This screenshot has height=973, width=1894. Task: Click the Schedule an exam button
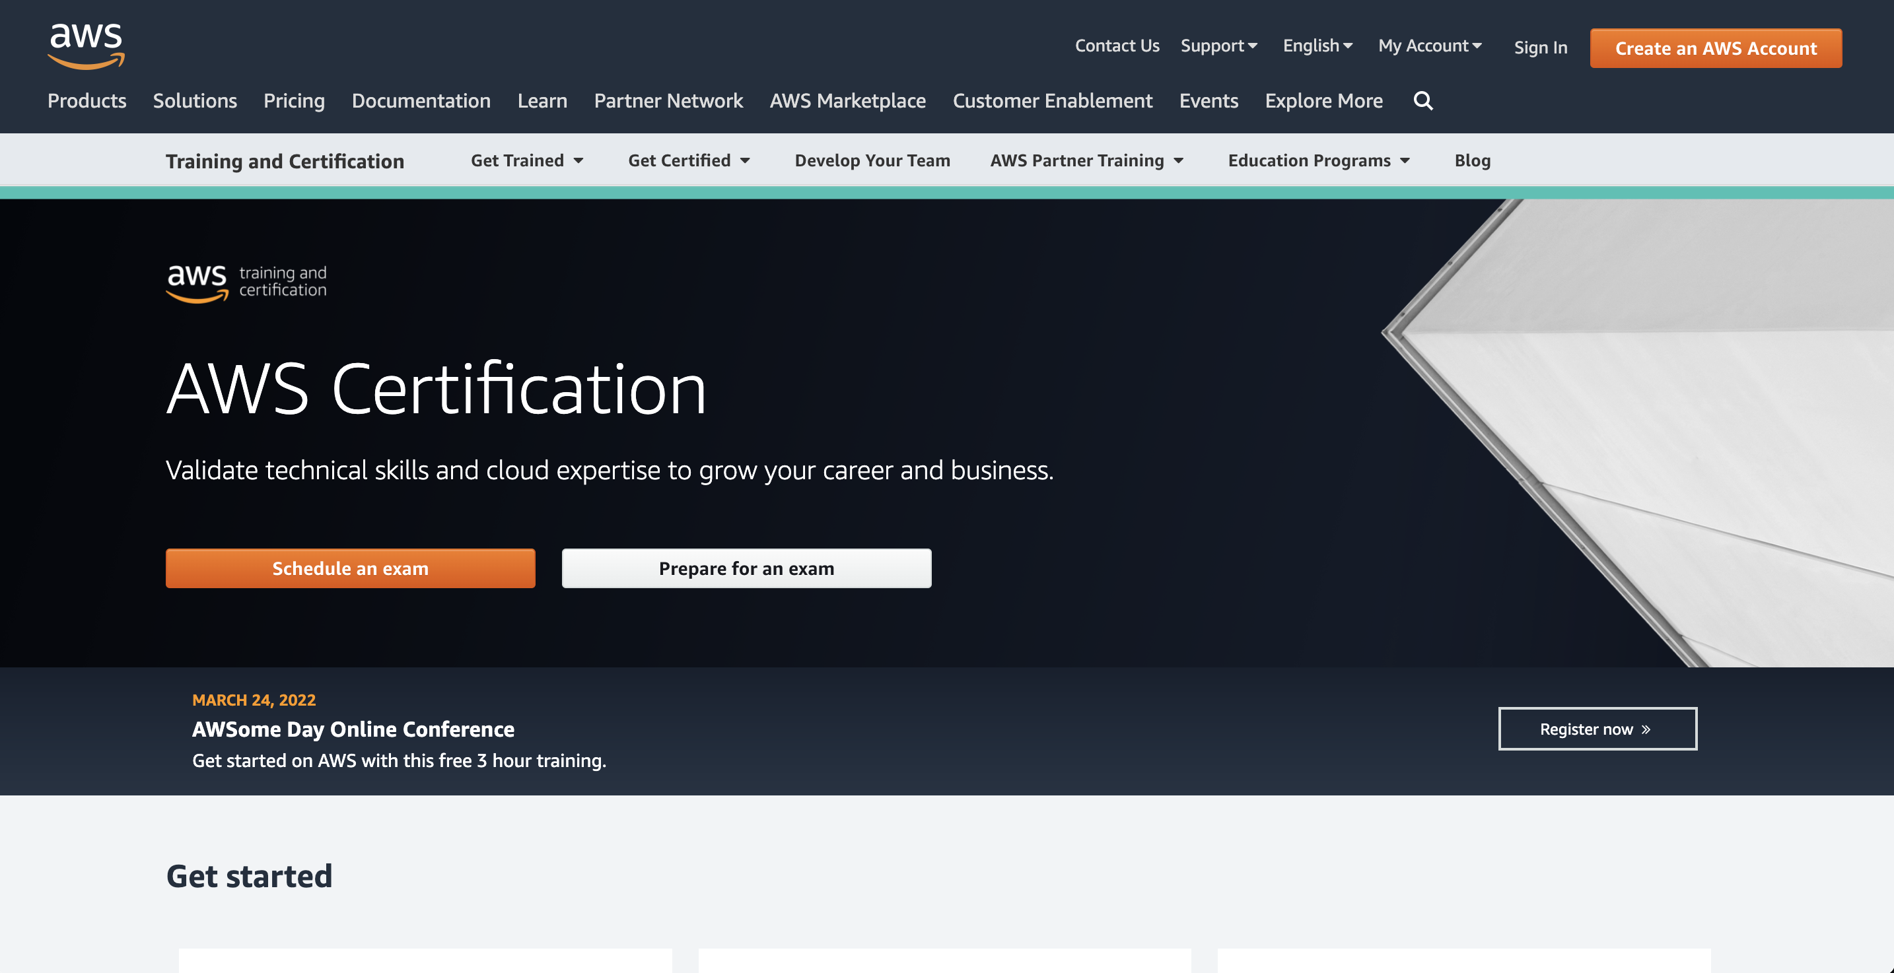pos(351,567)
